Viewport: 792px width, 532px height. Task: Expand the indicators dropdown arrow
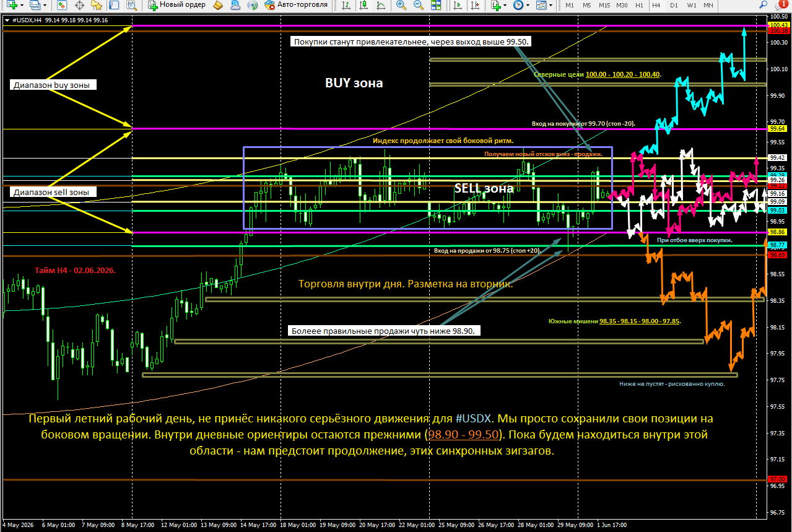[506, 5]
